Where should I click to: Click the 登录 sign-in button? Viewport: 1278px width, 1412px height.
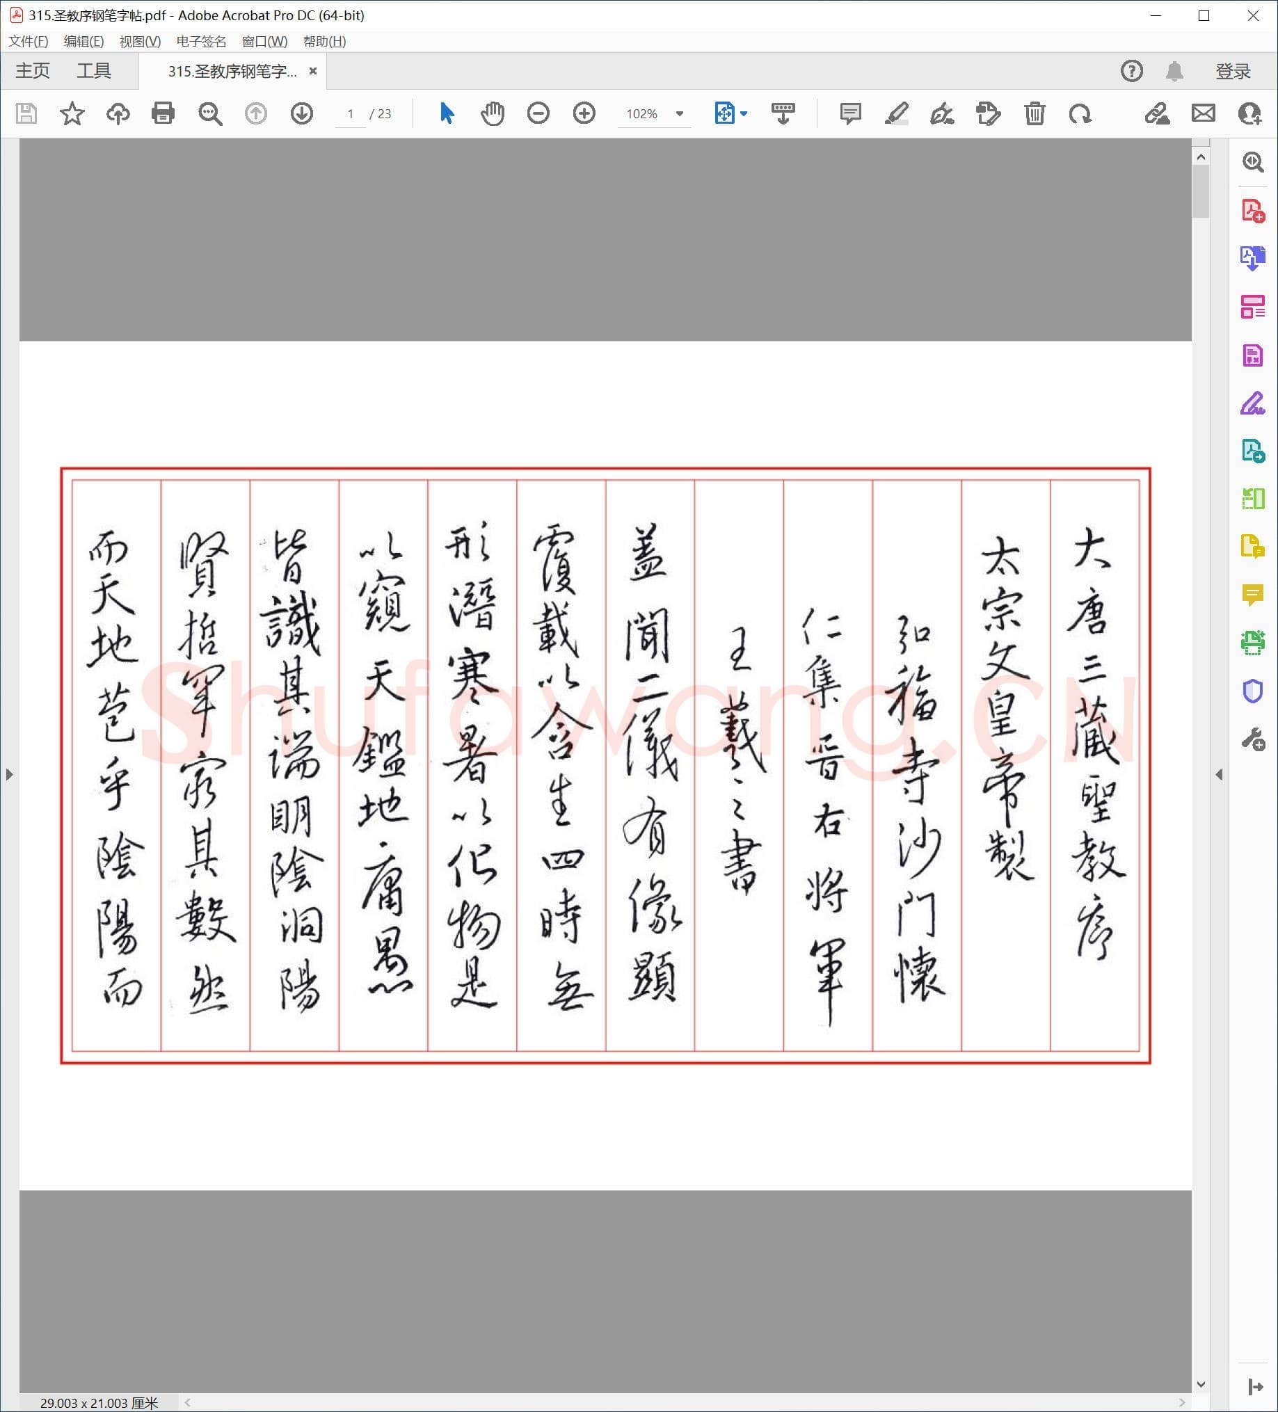pyautogui.click(x=1234, y=70)
